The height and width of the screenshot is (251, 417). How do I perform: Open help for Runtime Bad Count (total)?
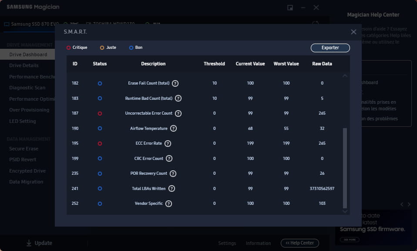pos(178,98)
